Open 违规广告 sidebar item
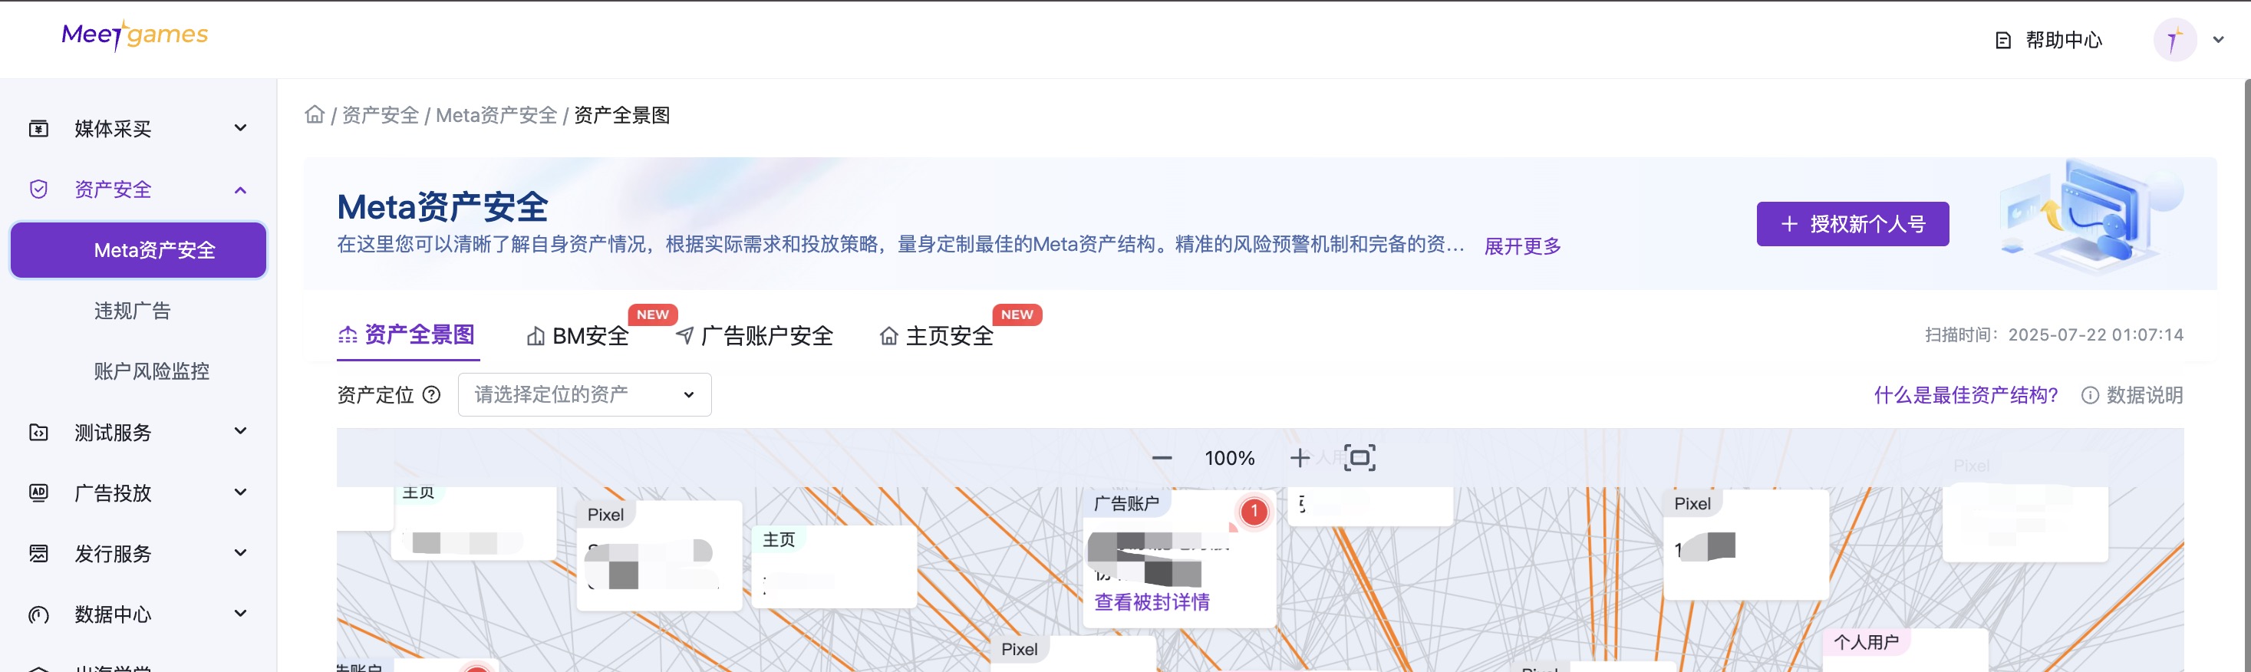Screen dimensions: 2251x672 tap(132, 311)
